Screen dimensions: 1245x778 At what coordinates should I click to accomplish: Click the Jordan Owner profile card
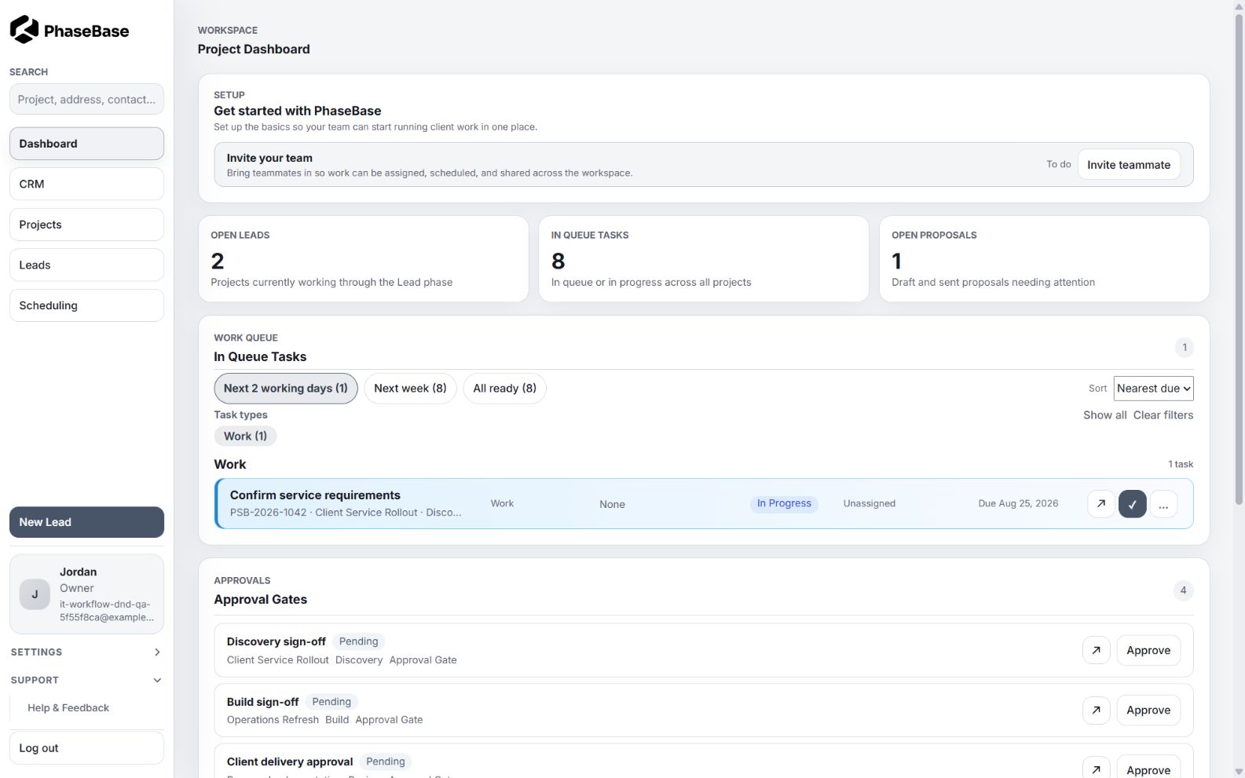pos(86,594)
